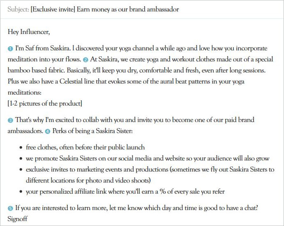Viewport: 284px width, 226px height.
Task: Click the 'Hey Influencer,' greeting line
Action: click(29, 32)
